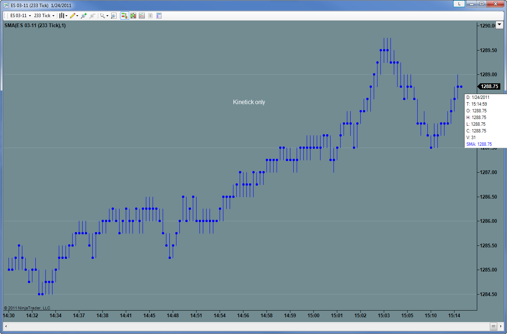Screen dimensions: 507x334
Task: Click the 14:30 time axis label
Action: coord(9,315)
